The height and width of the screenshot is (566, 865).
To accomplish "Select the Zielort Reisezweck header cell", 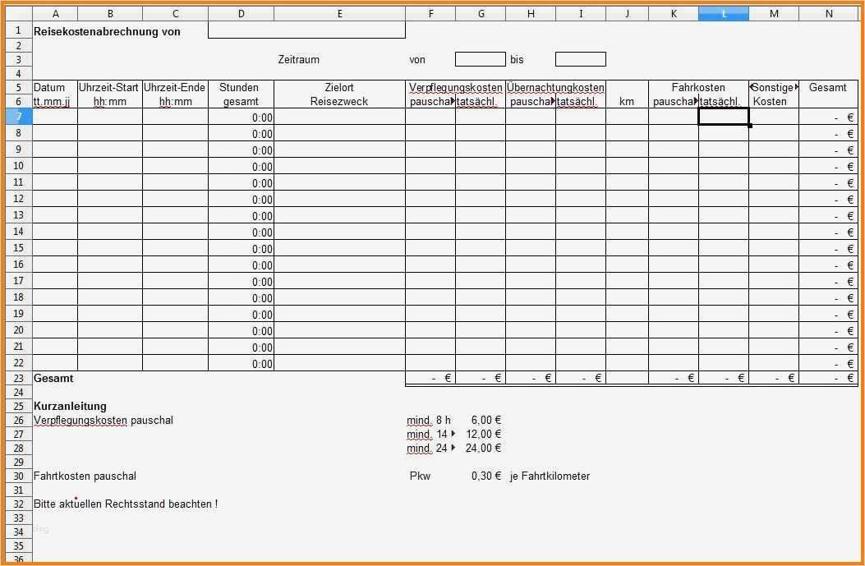I will pyautogui.click(x=339, y=94).
